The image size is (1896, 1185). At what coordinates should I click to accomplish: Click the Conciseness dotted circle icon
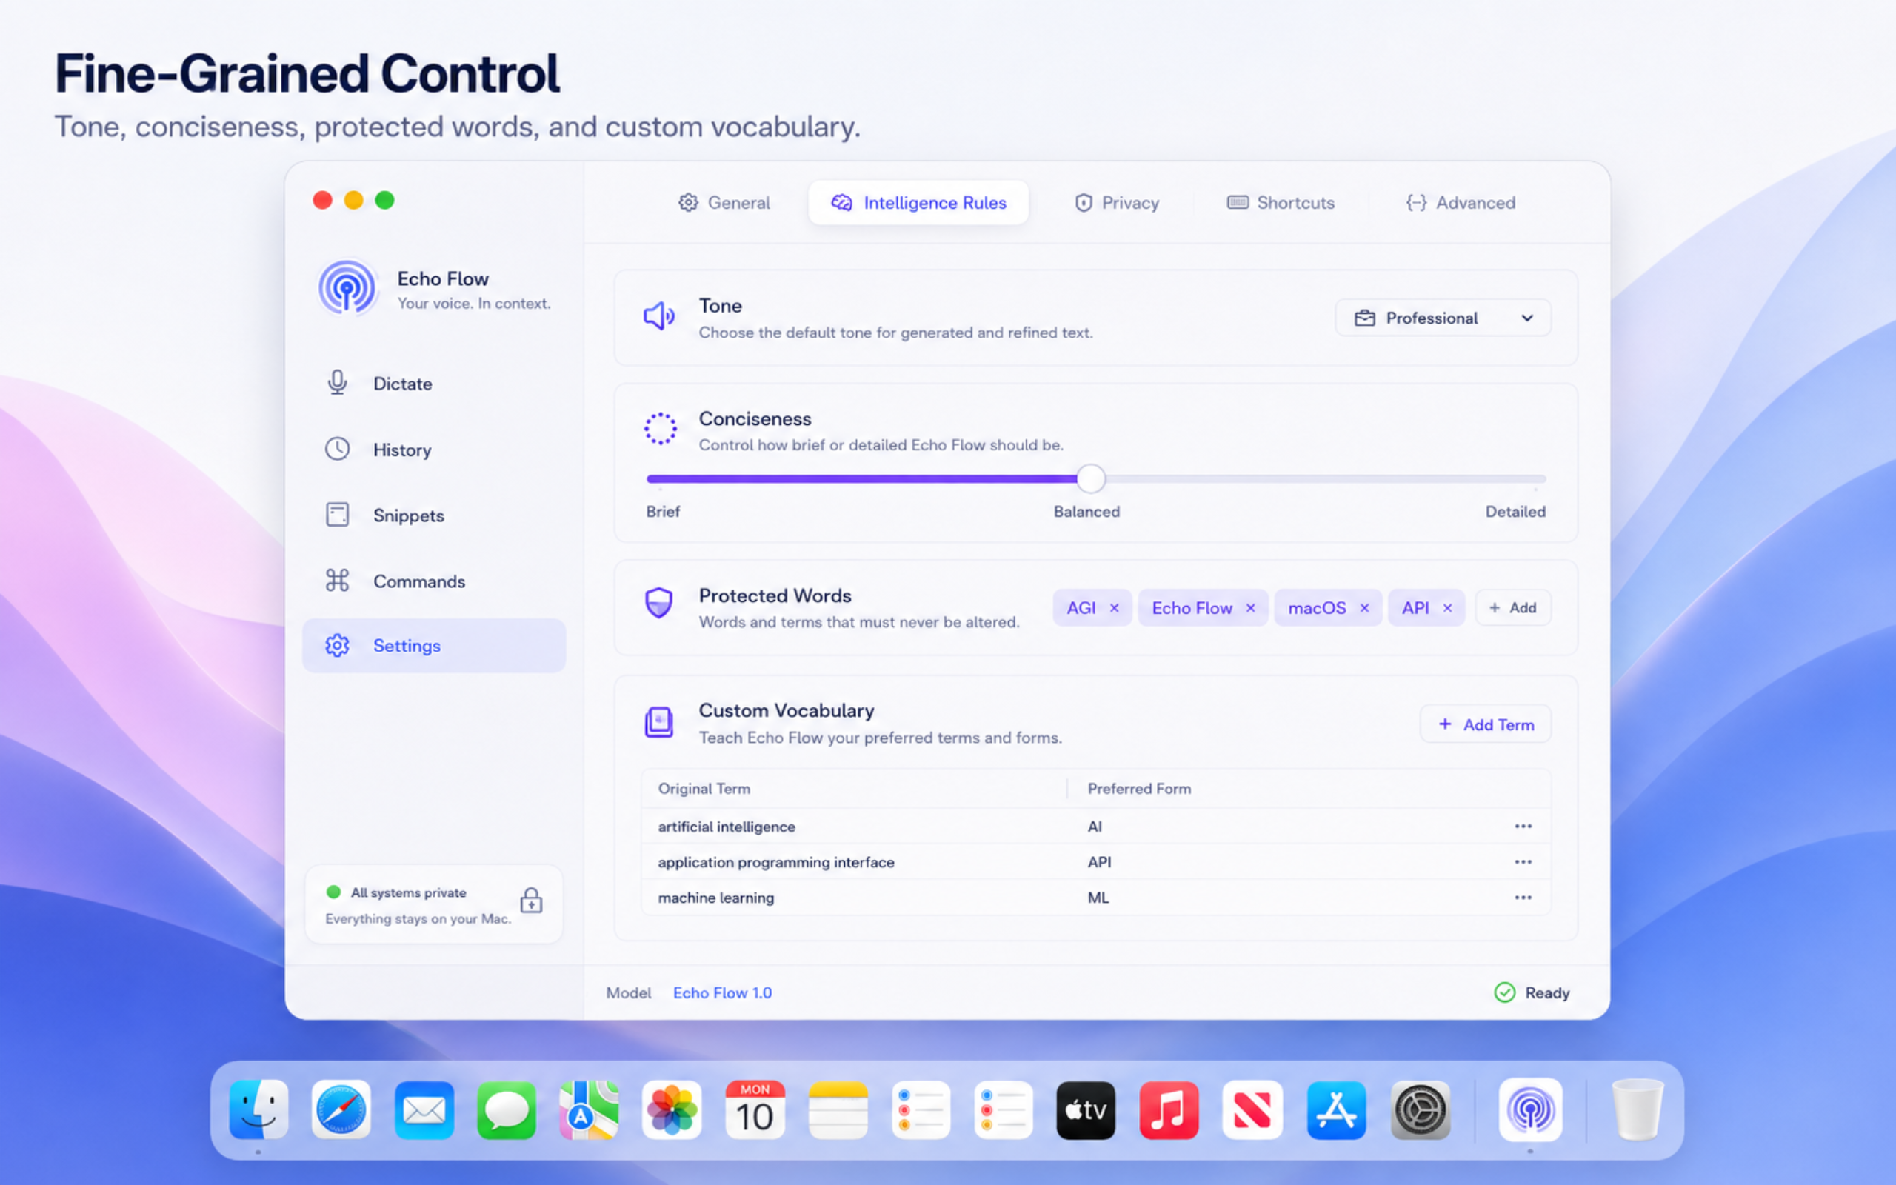coord(660,429)
